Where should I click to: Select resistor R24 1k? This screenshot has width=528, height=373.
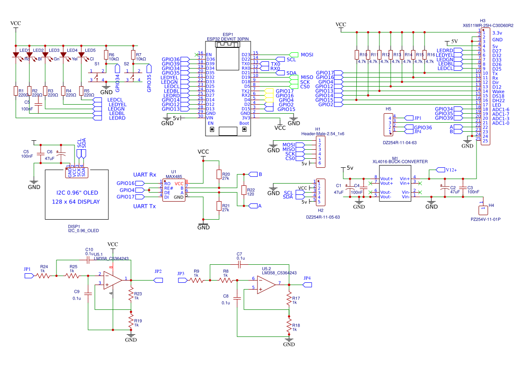coord(43,276)
